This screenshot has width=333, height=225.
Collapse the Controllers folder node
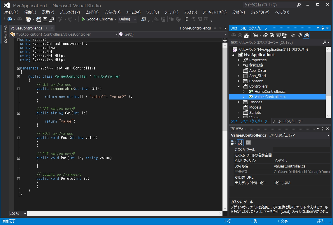238,86
